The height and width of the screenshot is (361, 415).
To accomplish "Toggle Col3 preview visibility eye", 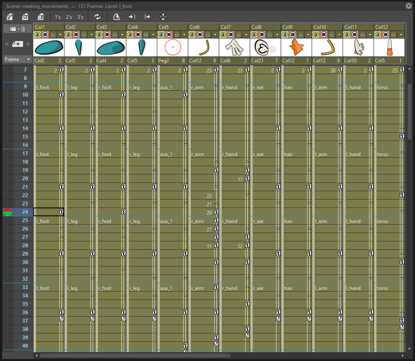I will pos(99,34).
